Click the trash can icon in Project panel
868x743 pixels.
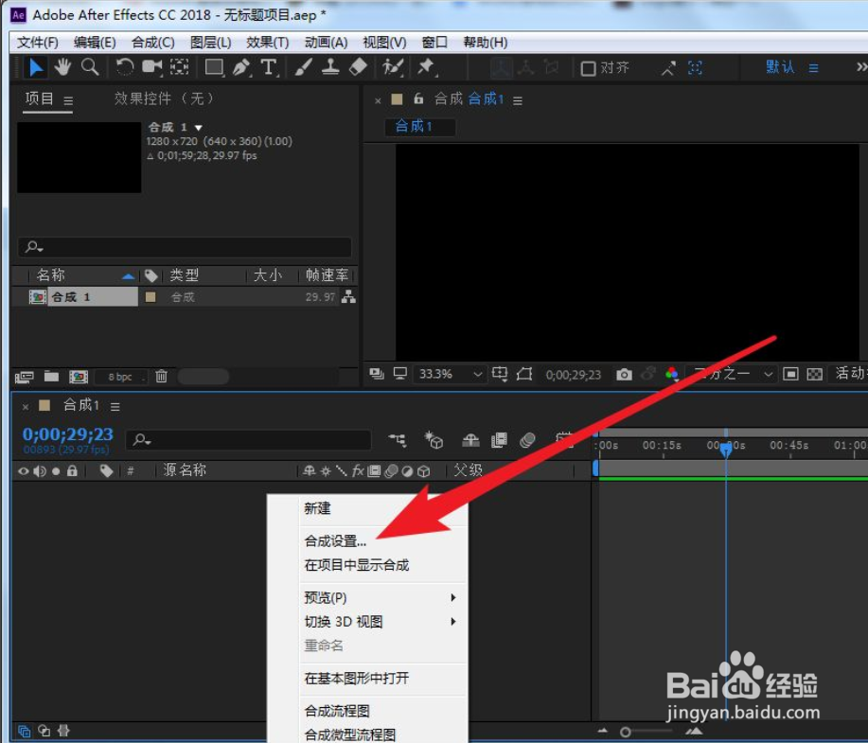tap(159, 376)
